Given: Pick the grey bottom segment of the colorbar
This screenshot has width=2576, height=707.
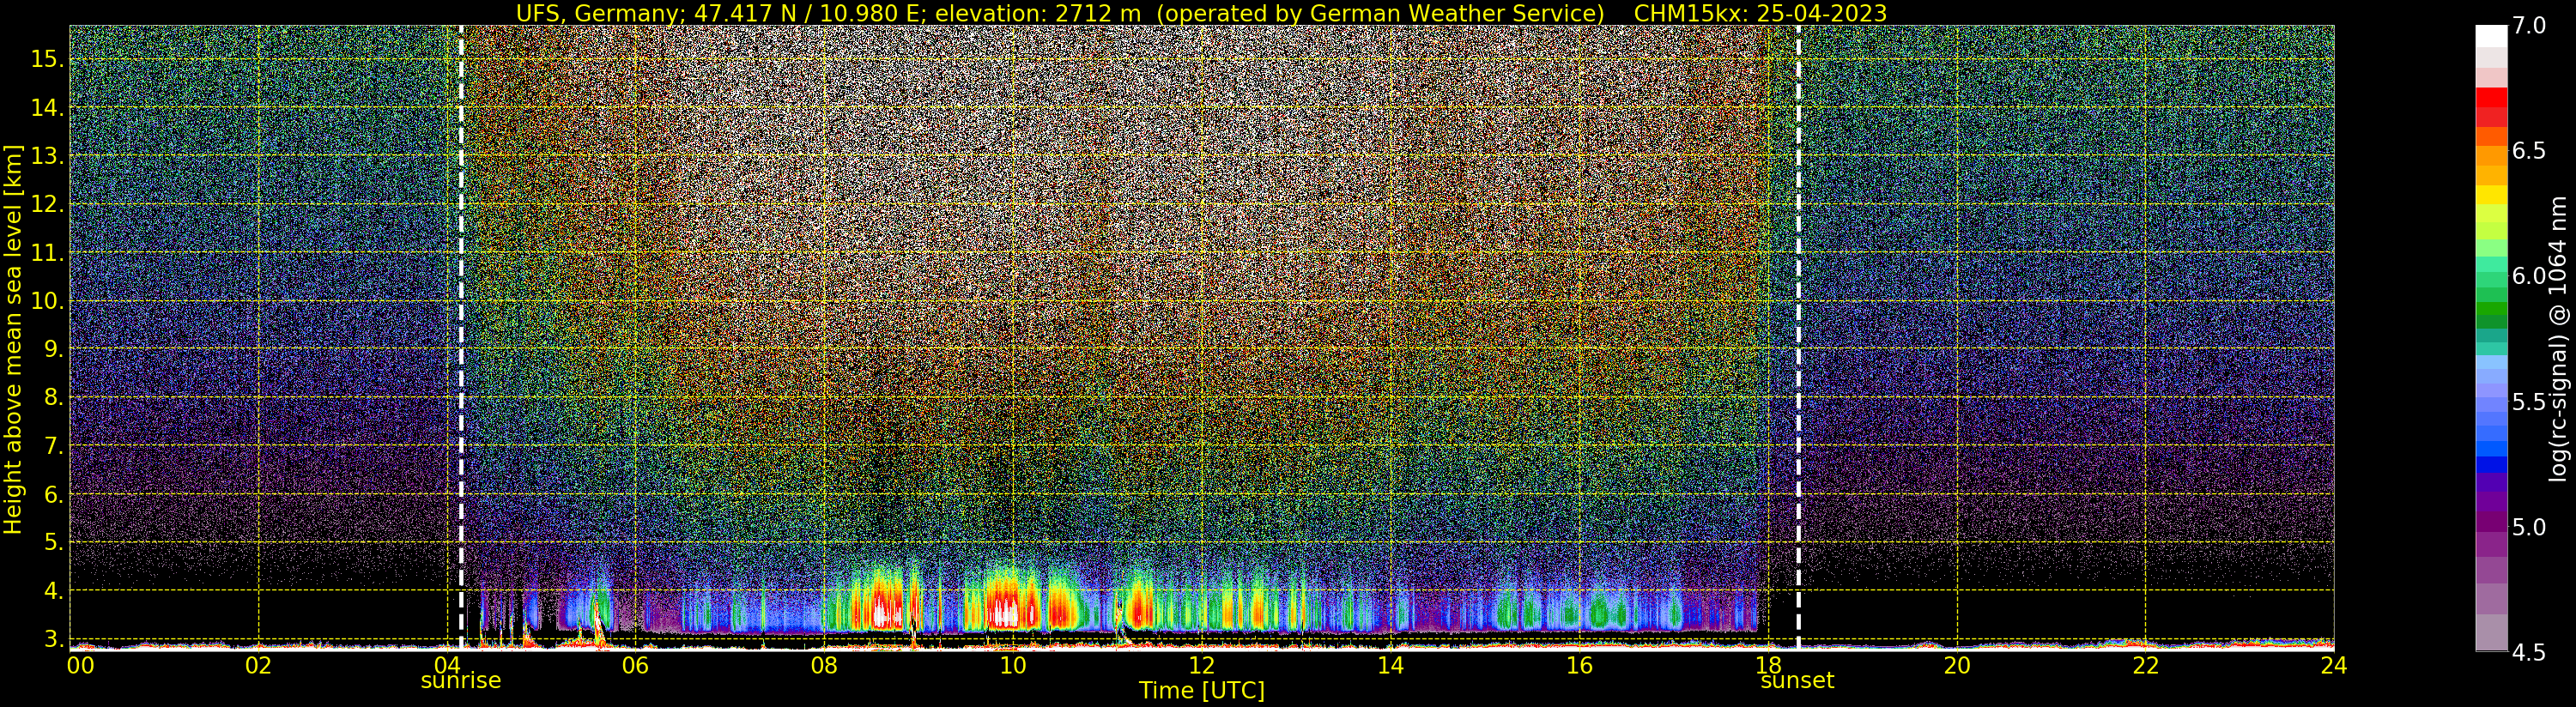Looking at the screenshot, I should tap(2491, 632).
